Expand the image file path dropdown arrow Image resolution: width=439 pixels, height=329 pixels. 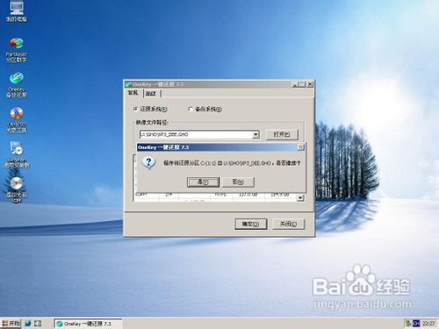(255, 134)
